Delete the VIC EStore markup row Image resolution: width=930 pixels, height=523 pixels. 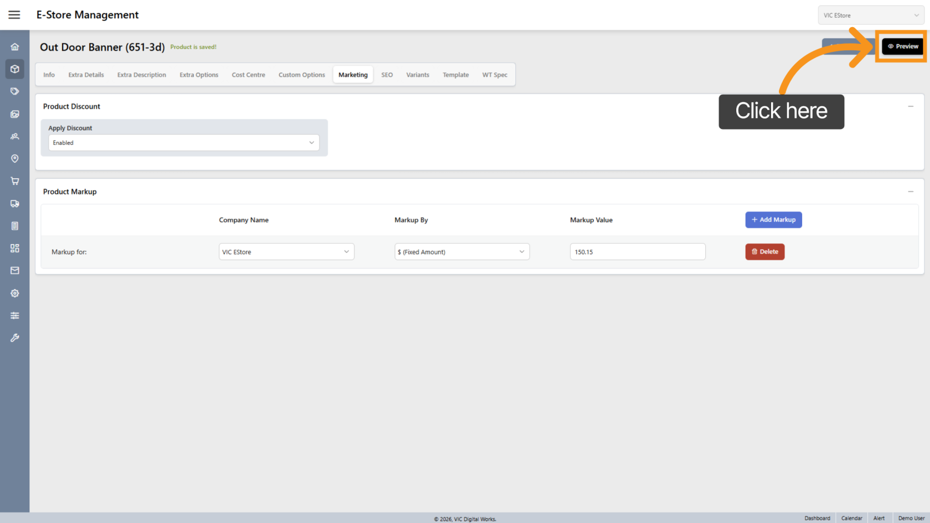pos(764,252)
